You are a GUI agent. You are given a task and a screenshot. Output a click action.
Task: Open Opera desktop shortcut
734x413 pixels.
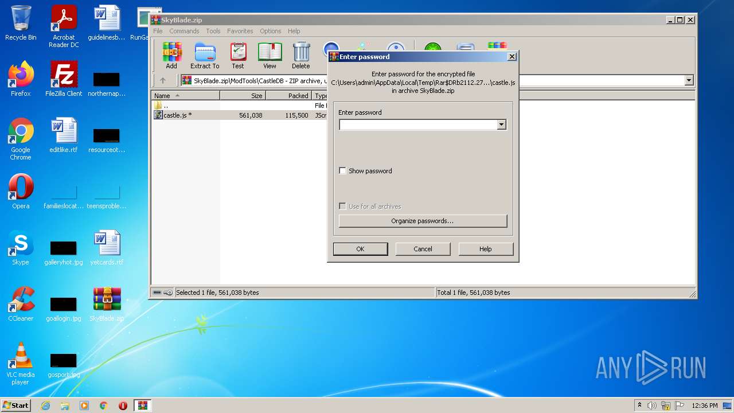(21, 192)
